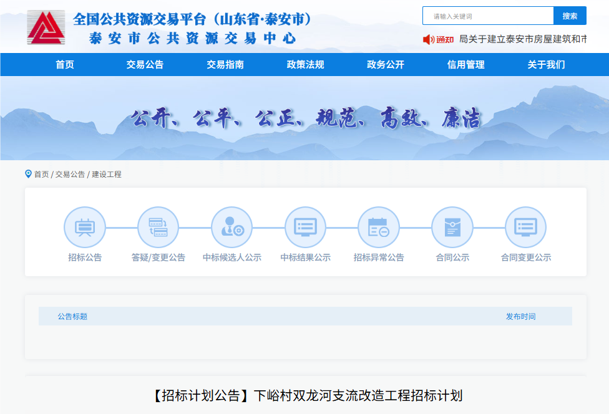
Task: Open the 招标异常公告 icon
Action: click(x=379, y=228)
